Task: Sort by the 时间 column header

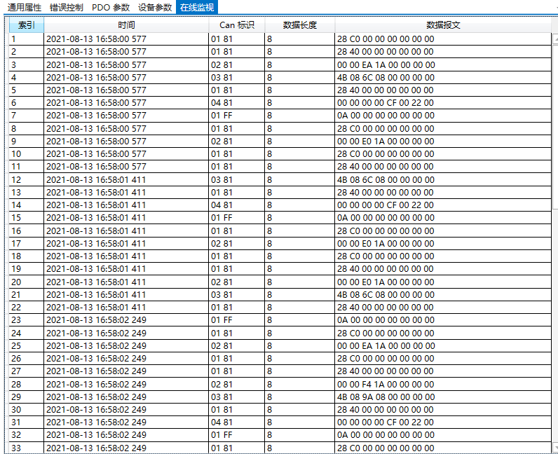Action: (126, 25)
